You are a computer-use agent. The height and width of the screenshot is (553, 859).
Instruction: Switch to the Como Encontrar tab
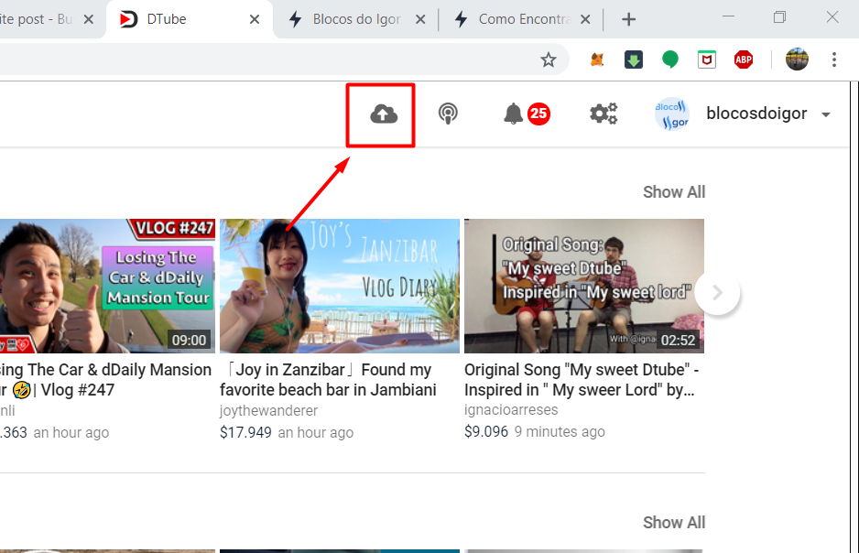522,19
